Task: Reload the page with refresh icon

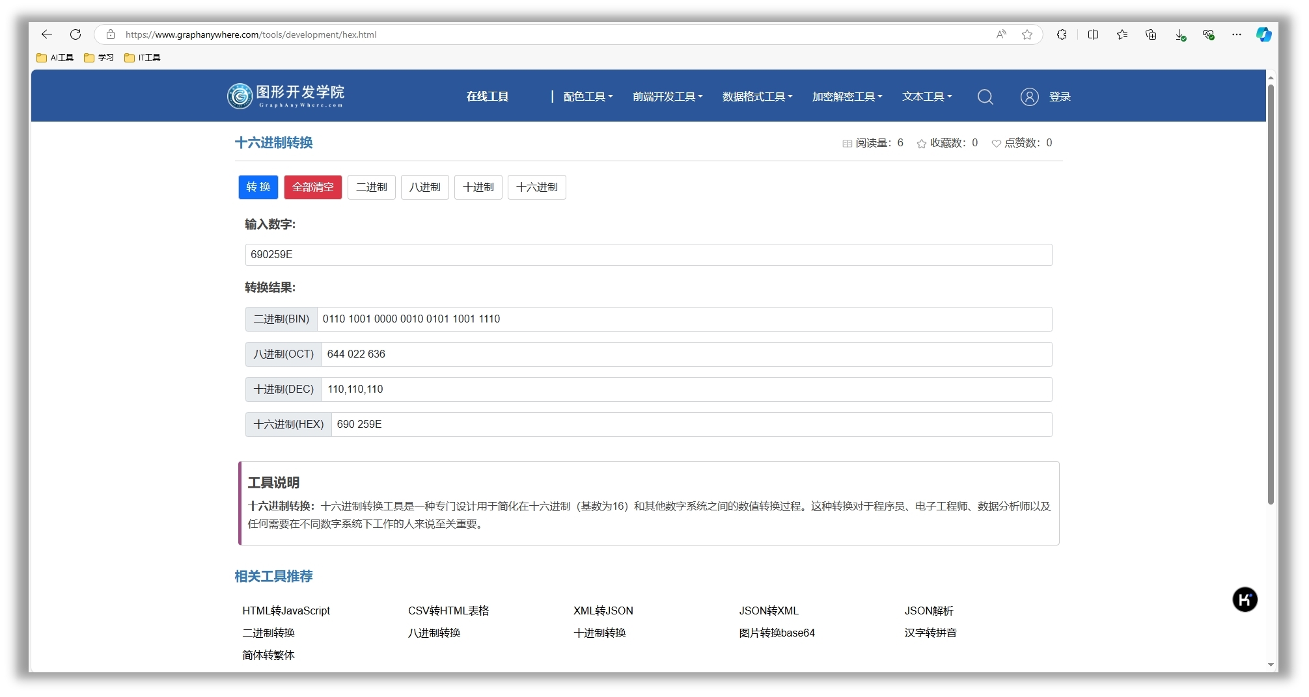Action: click(x=76, y=34)
